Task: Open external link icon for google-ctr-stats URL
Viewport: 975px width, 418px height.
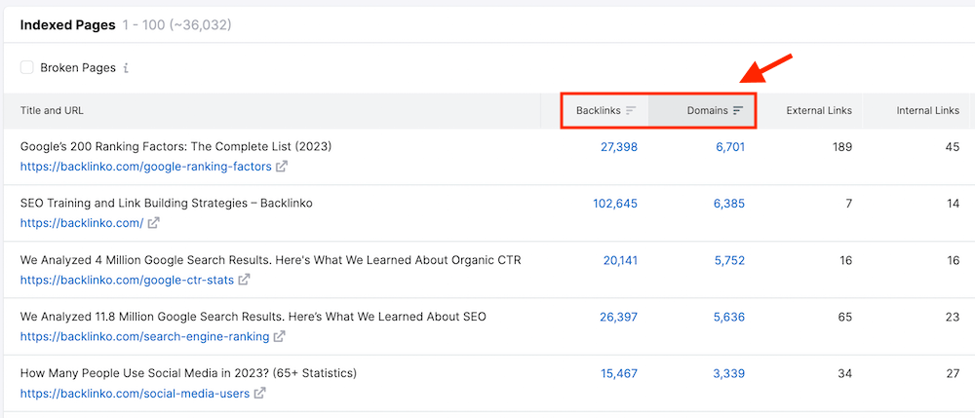Action: [x=244, y=280]
